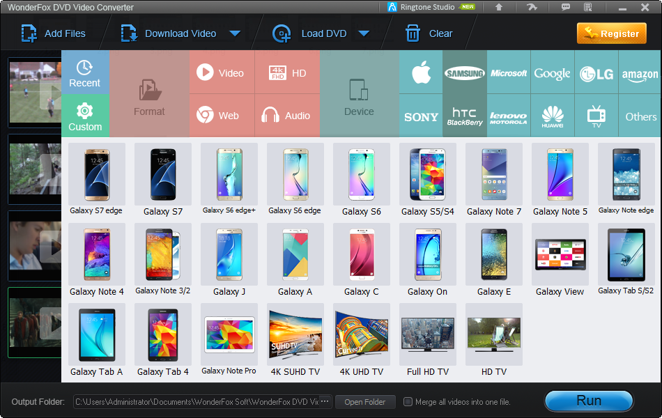Choose the Galaxy E profile
This screenshot has height=418, width=662.
(494, 260)
